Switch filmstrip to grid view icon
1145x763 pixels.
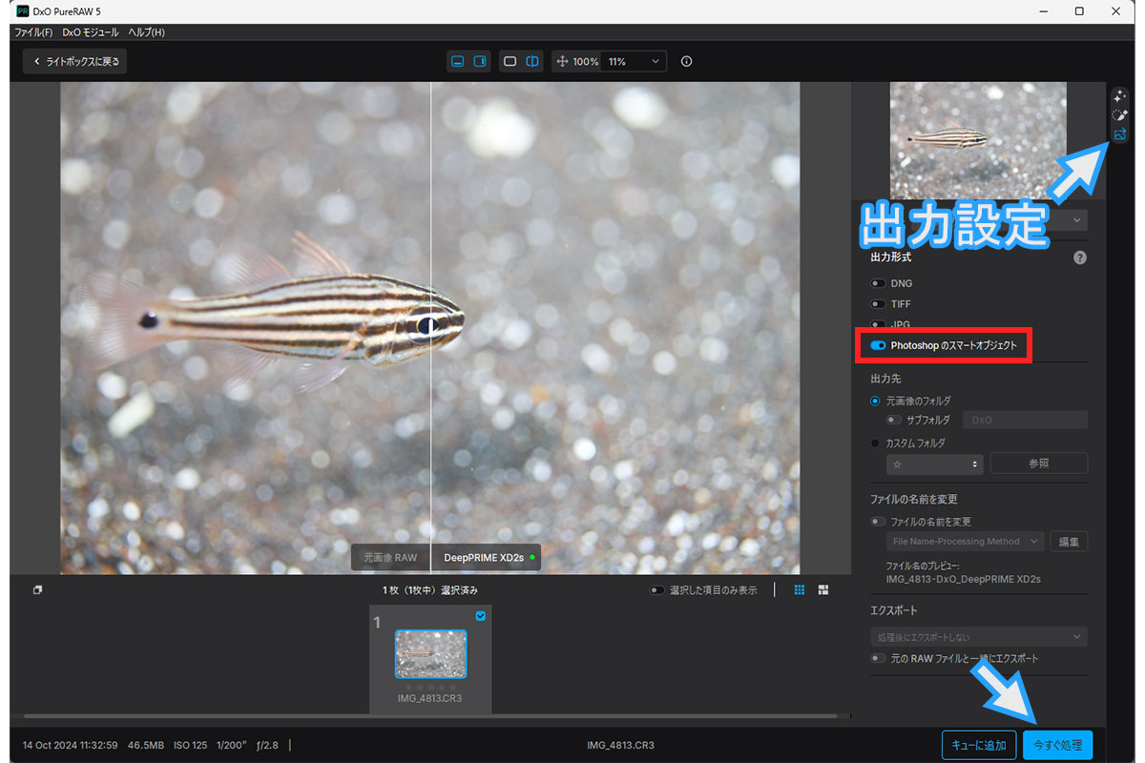(x=800, y=590)
